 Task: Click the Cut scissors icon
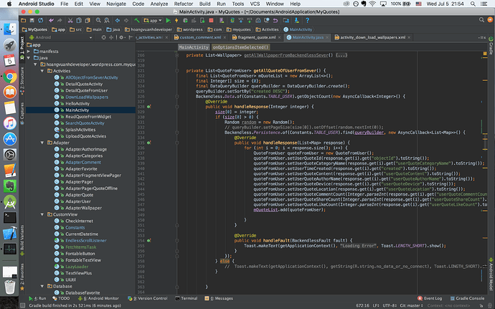[x=70, y=20]
